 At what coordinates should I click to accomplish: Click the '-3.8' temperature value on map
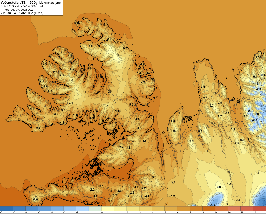213,205
